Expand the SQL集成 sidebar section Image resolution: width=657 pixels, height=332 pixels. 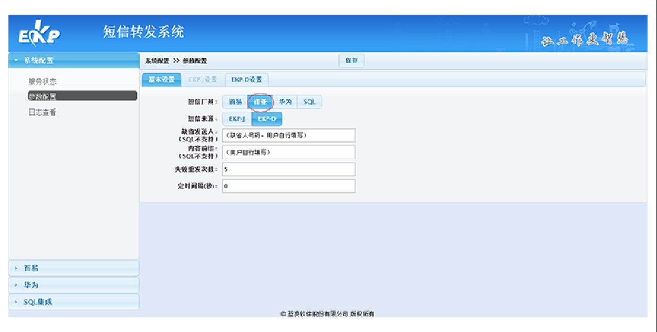point(74,302)
